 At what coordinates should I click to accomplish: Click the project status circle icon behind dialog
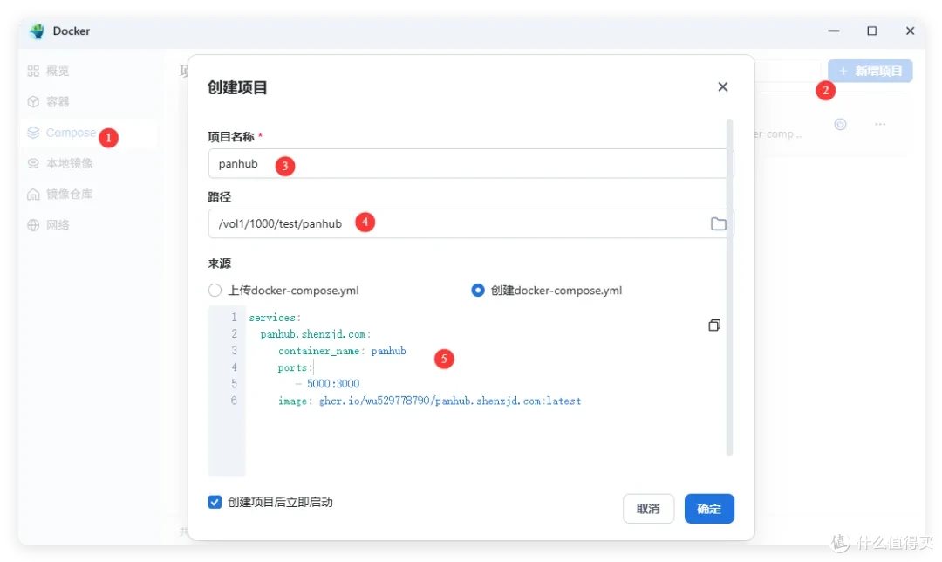840,125
